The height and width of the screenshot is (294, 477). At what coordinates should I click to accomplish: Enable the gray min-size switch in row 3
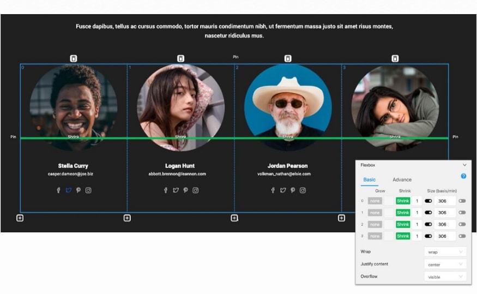[462, 236]
